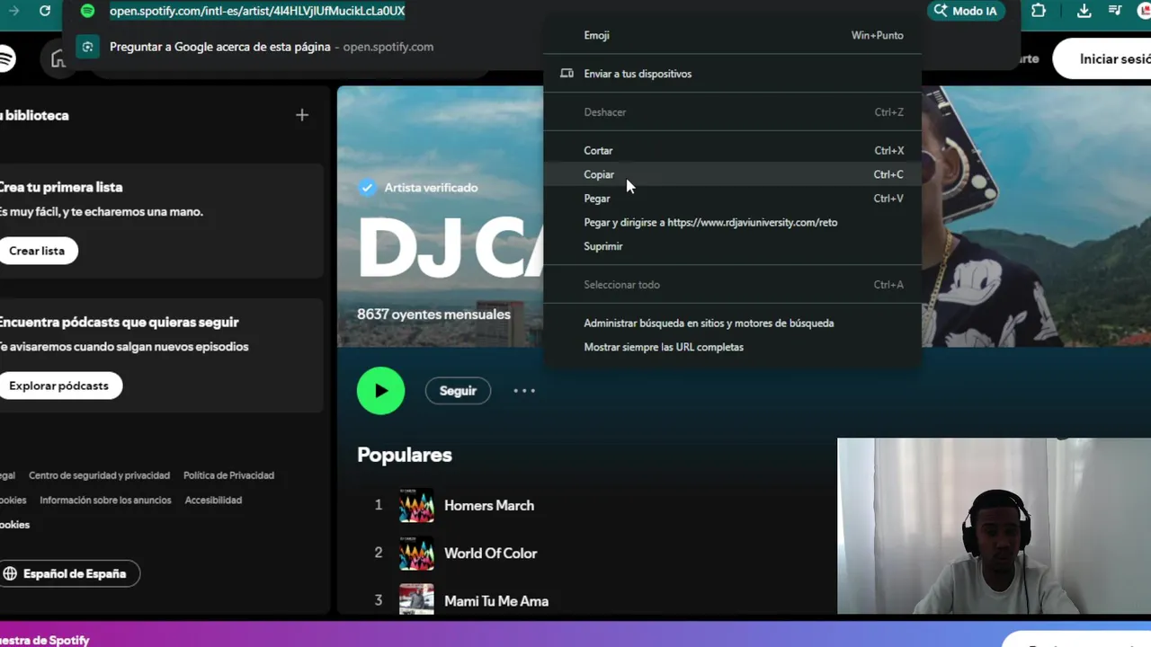The height and width of the screenshot is (647, 1151).
Task: Click the verified artist checkmark badge
Action: click(x=367, y=188)
